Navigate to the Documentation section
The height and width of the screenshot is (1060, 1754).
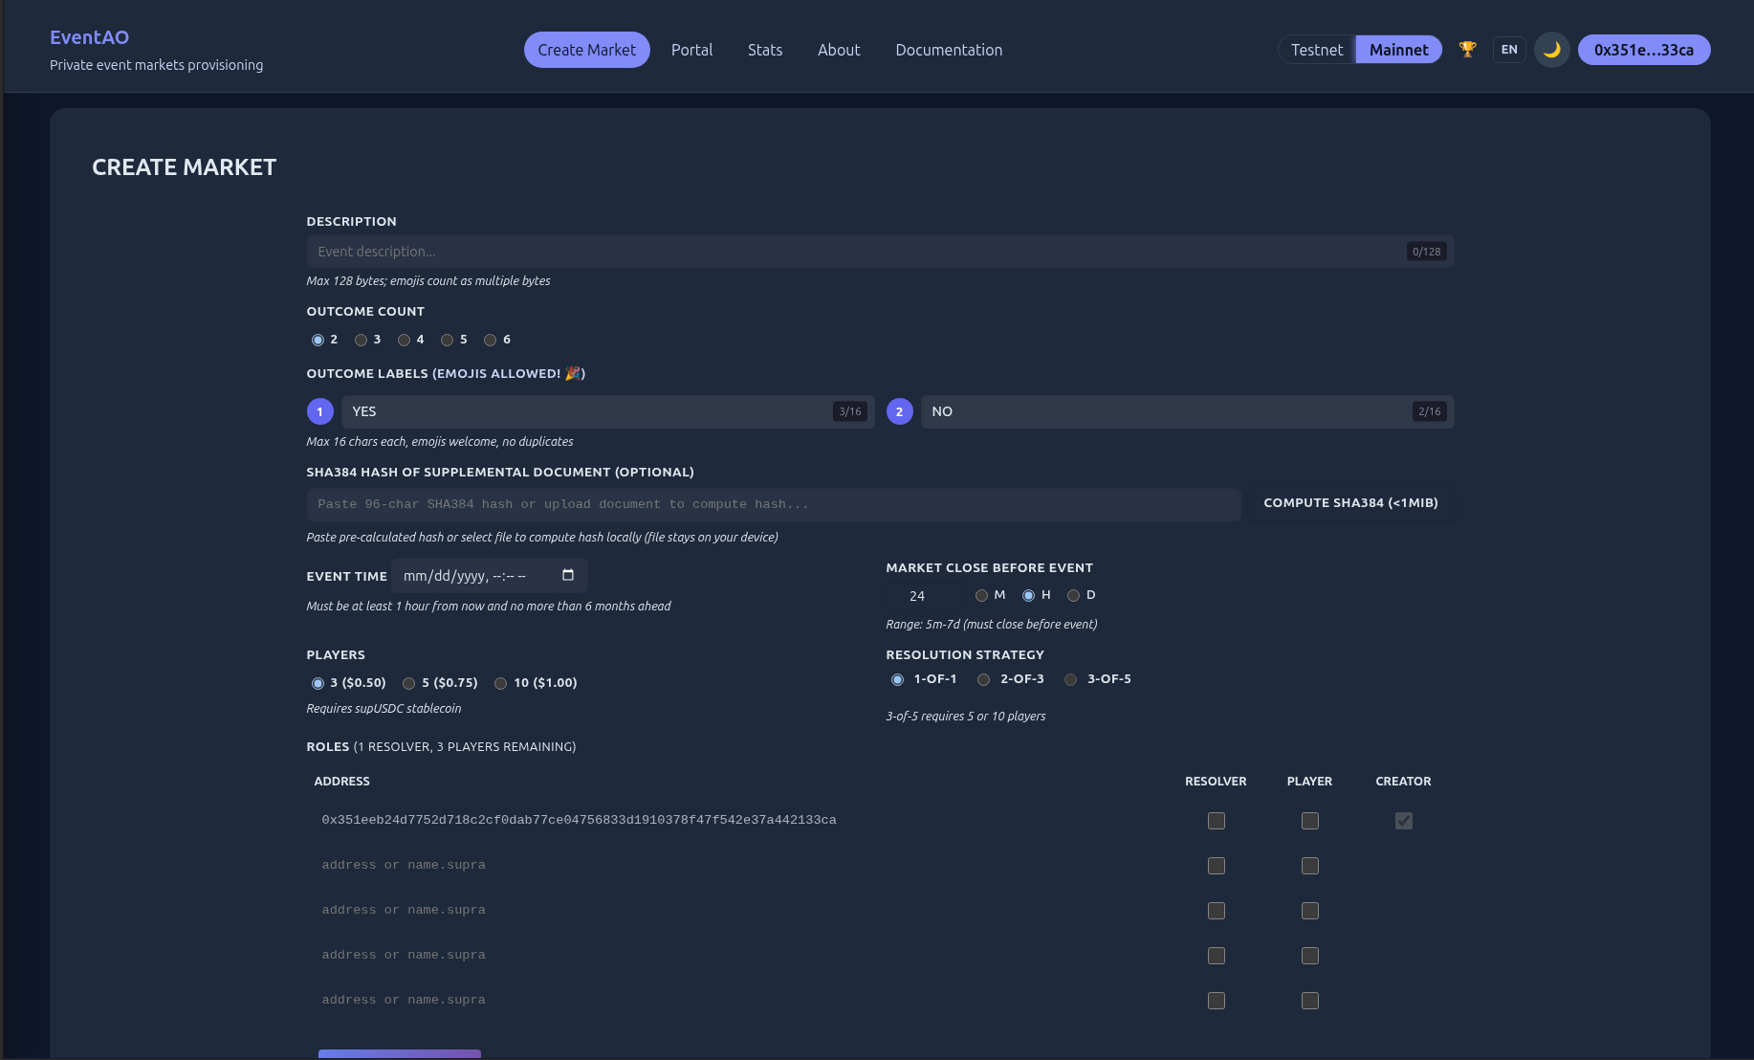[x=949, y=49]
